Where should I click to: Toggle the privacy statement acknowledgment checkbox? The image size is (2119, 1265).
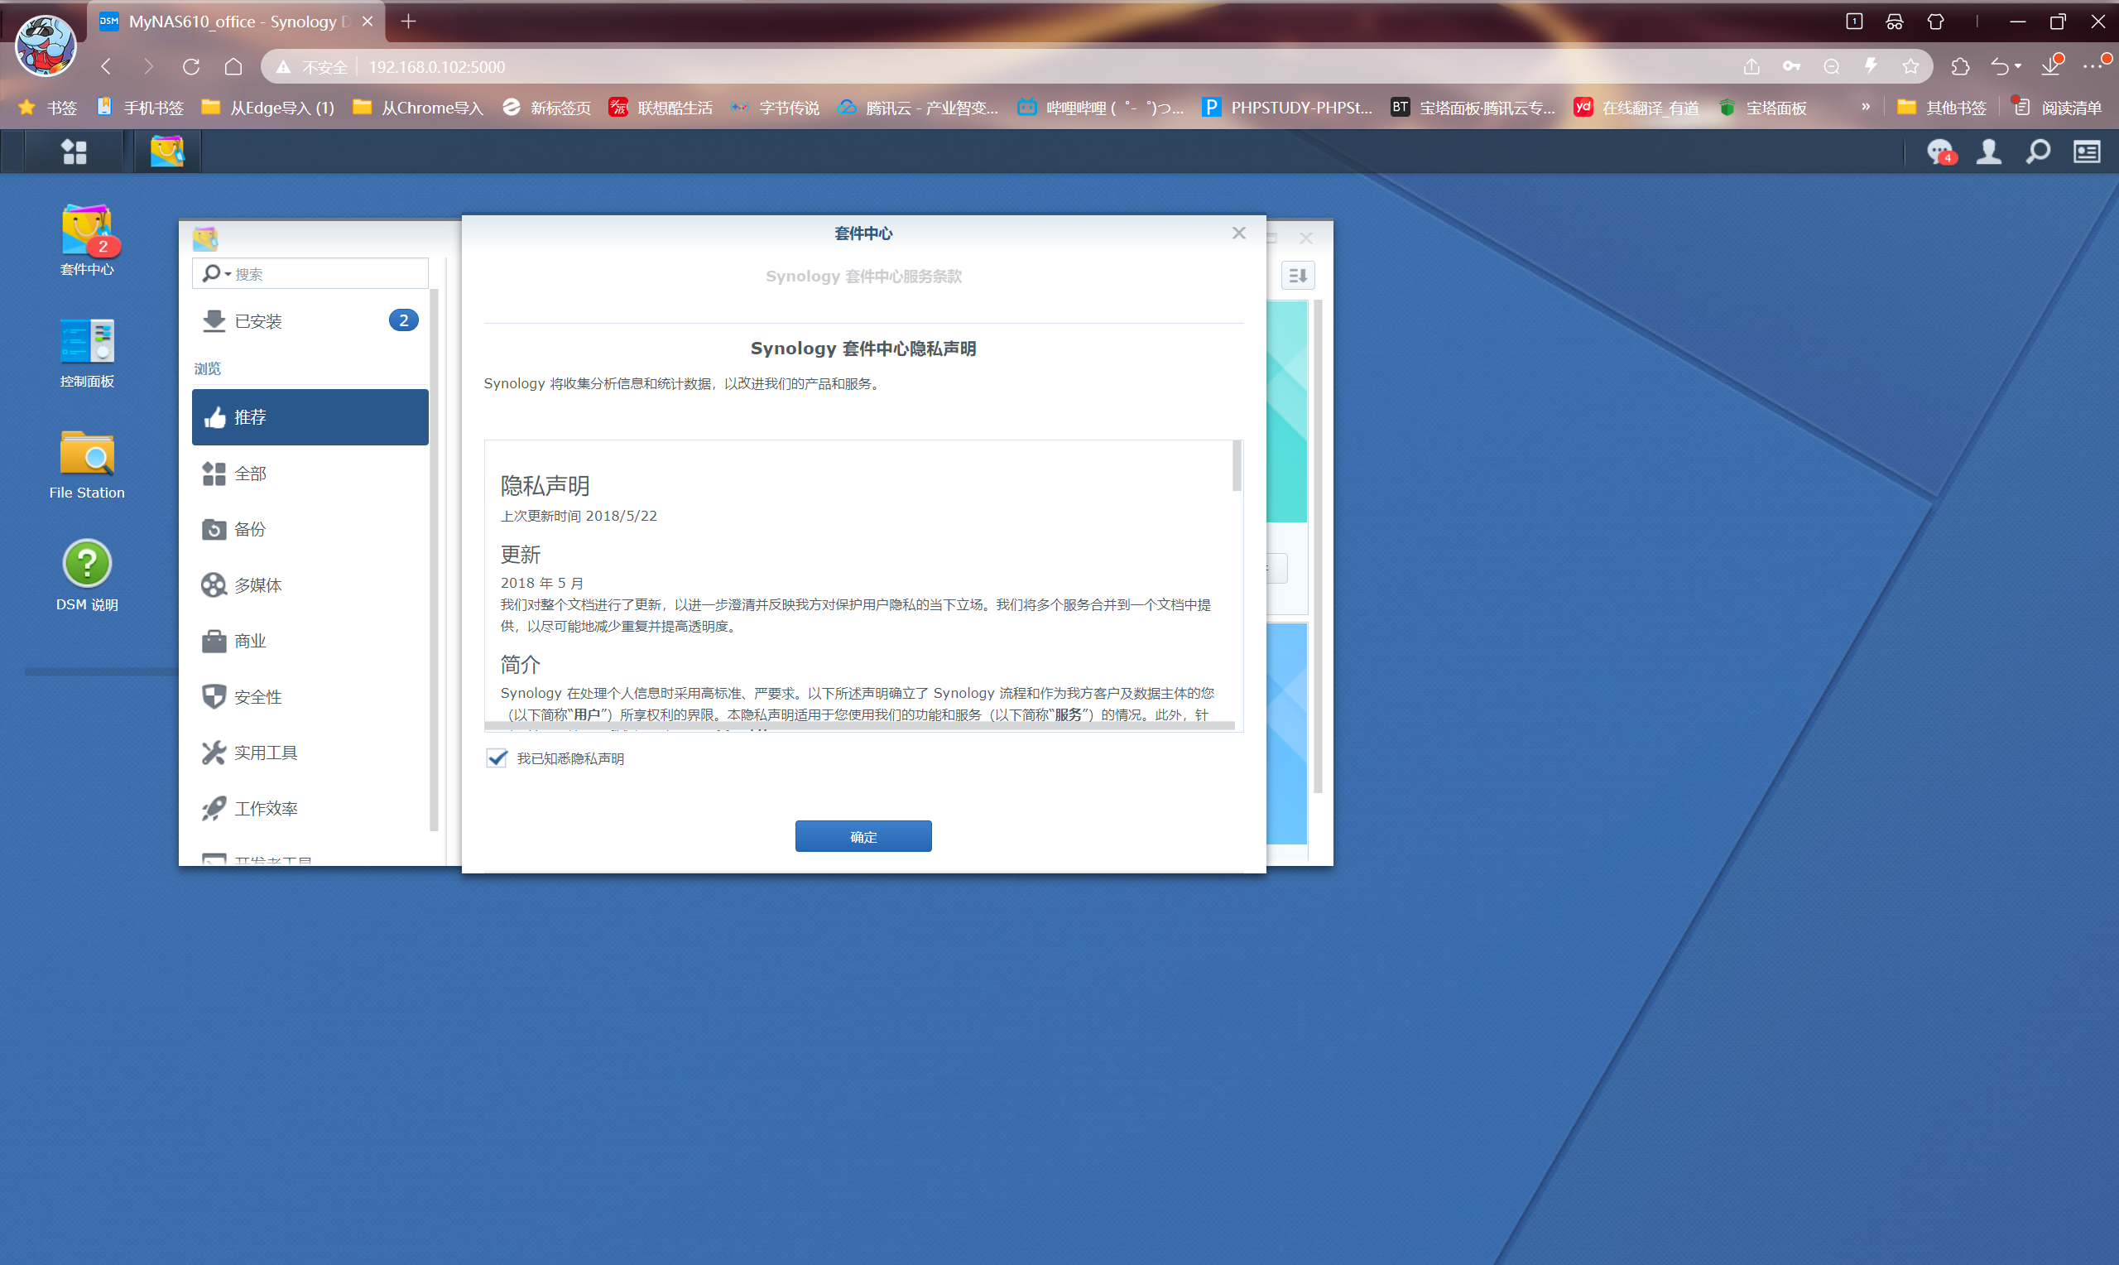point(497,758)
